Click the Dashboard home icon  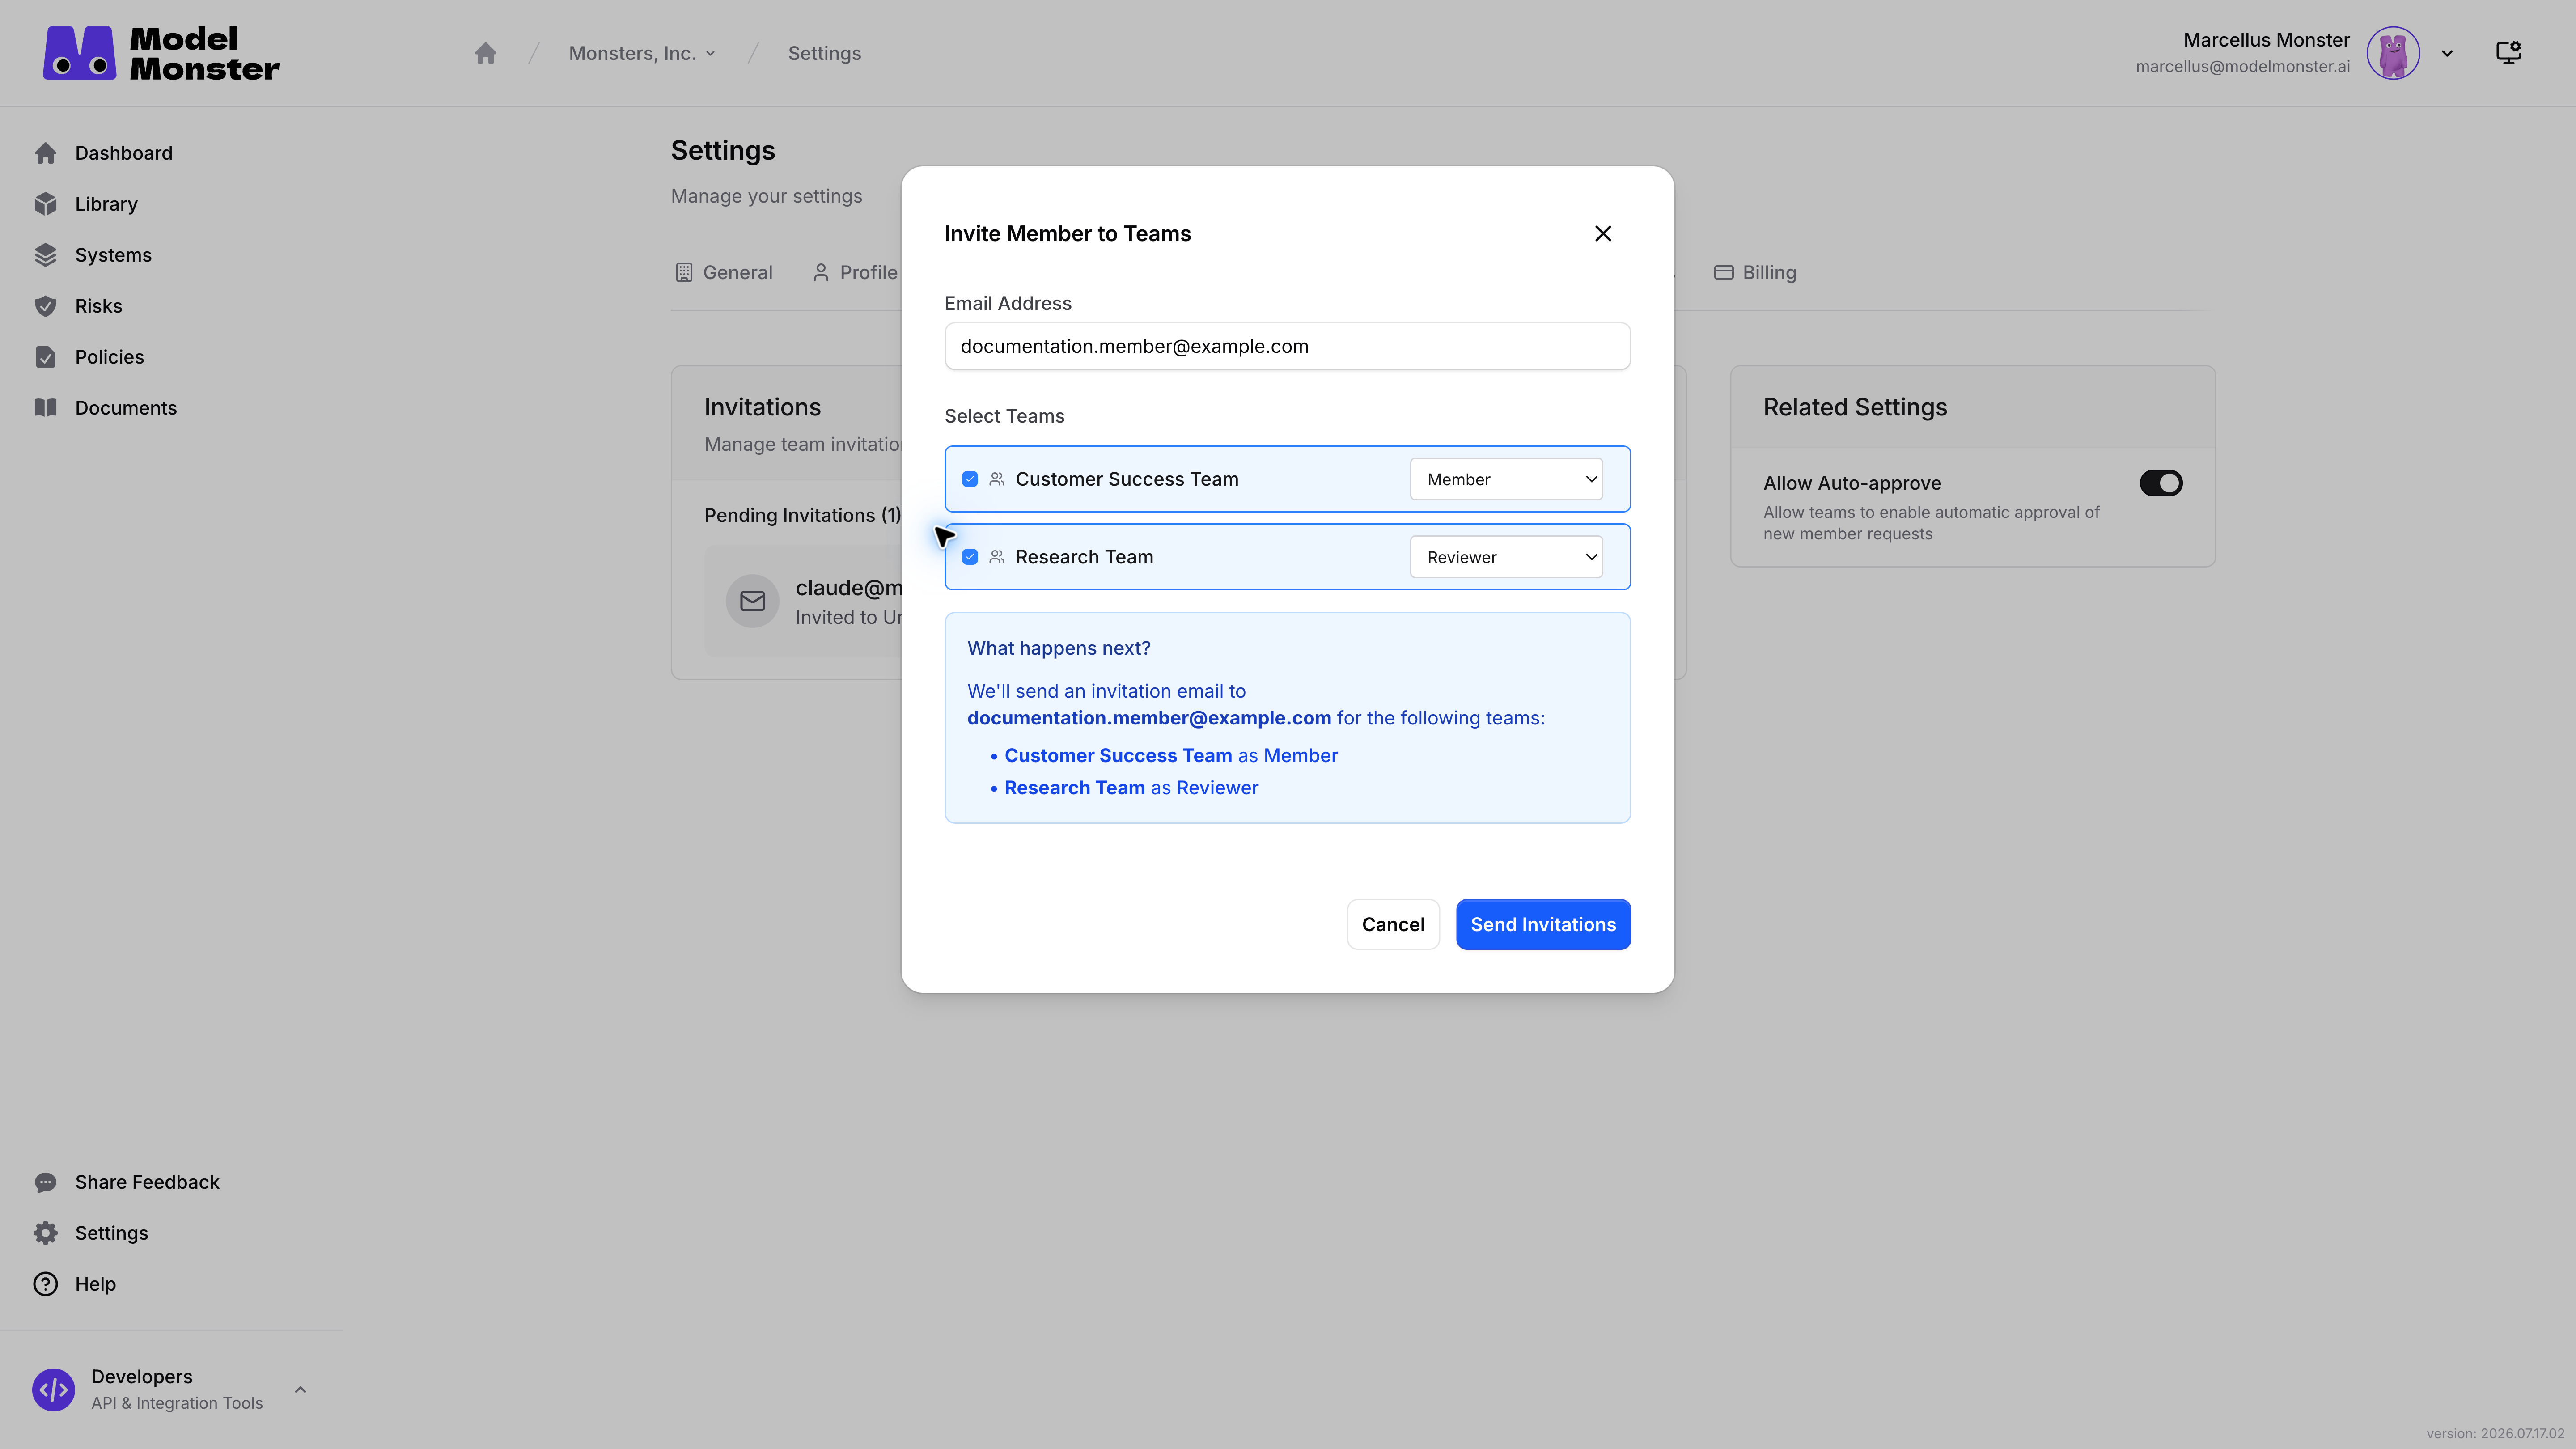(x=46, y=153)
